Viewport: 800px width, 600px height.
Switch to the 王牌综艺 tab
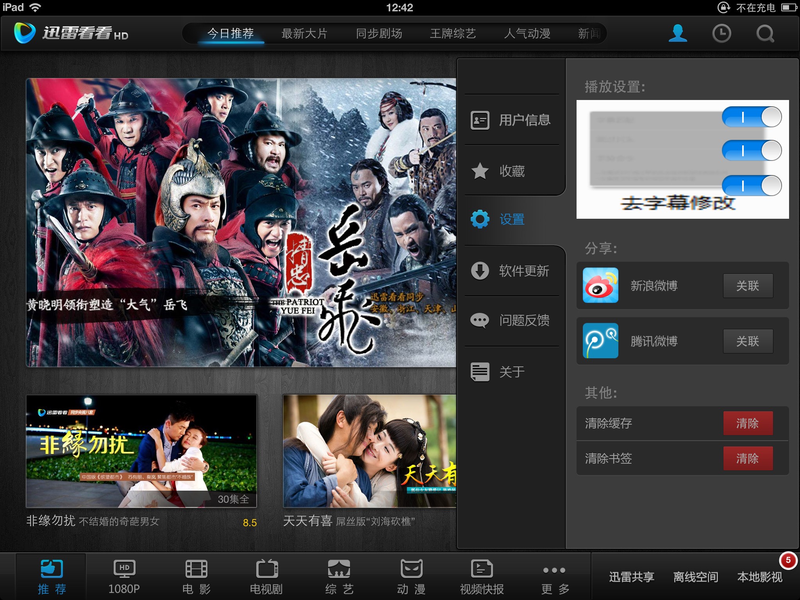pyautogui.click(x=453, y=34)
